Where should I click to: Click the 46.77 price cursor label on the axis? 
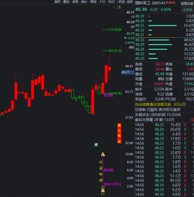(128, 72)
